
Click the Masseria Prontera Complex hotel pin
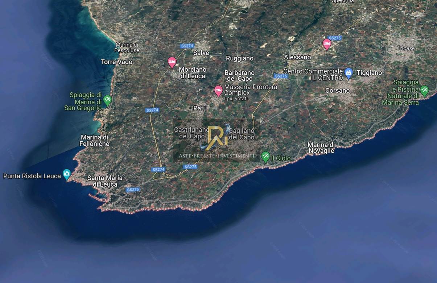pos(218,91)
